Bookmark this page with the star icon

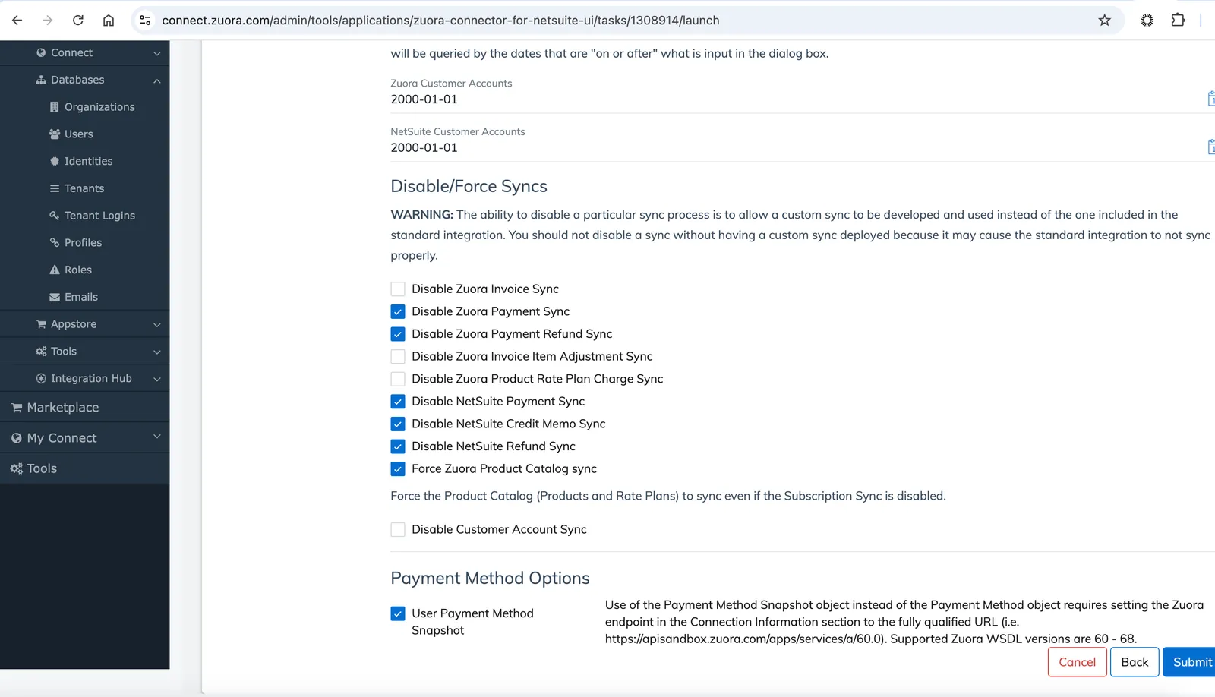(1104, 20)
